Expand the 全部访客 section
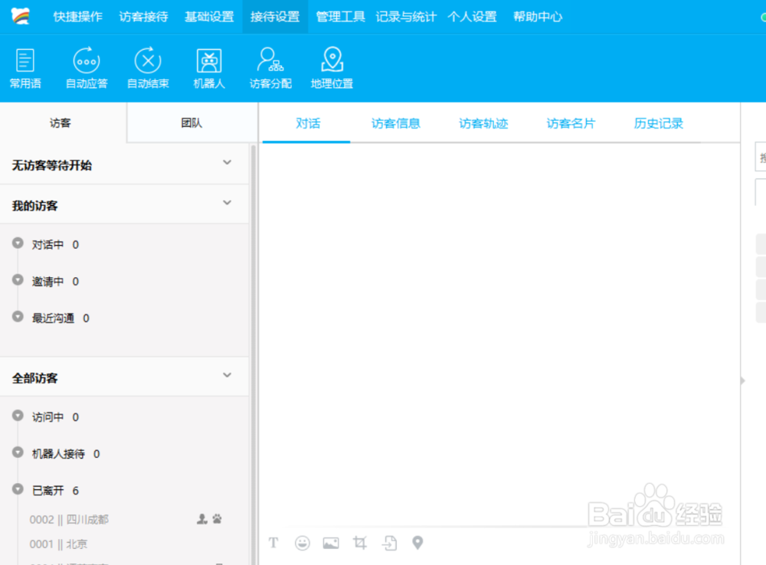 (227, 375)
